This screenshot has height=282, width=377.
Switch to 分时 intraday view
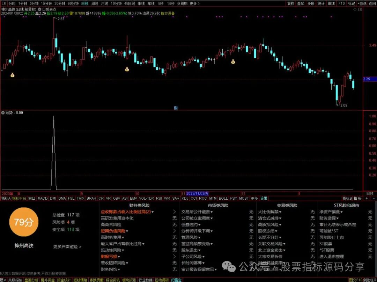12,3
